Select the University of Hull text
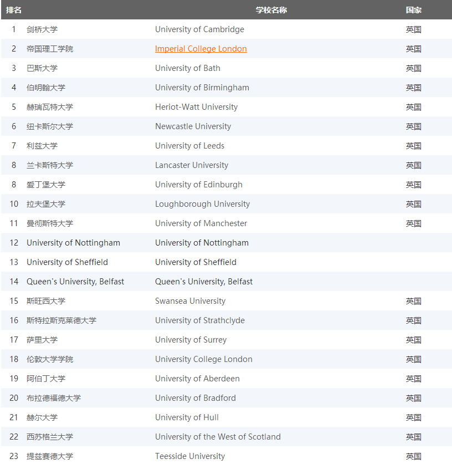The image size is (452, 464). (x=187, y=417)
